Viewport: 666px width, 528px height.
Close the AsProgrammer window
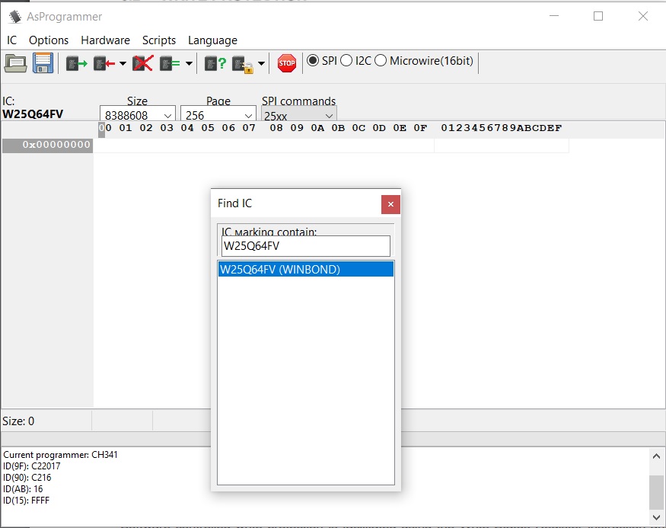click(643, 16)
